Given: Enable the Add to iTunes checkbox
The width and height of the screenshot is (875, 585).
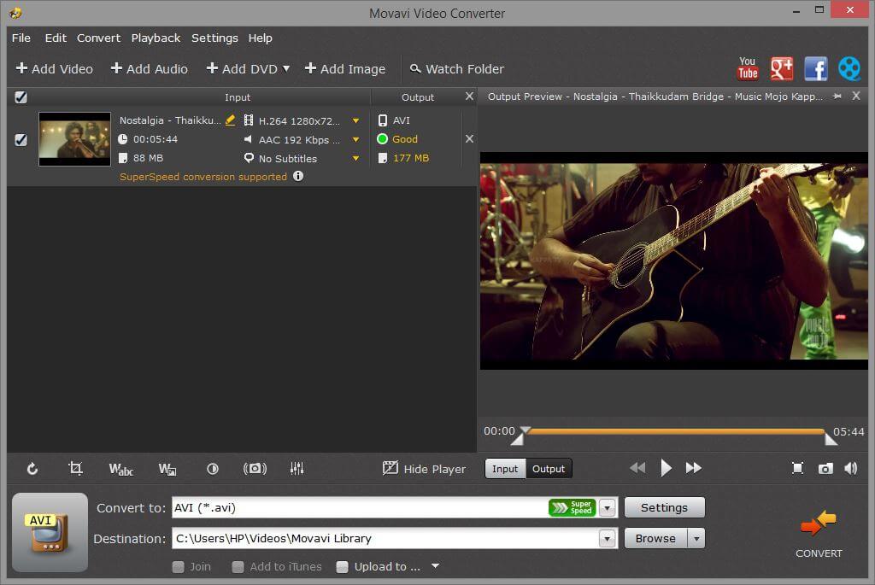Looking at the screenshot, I should click(x=238, y=566).
